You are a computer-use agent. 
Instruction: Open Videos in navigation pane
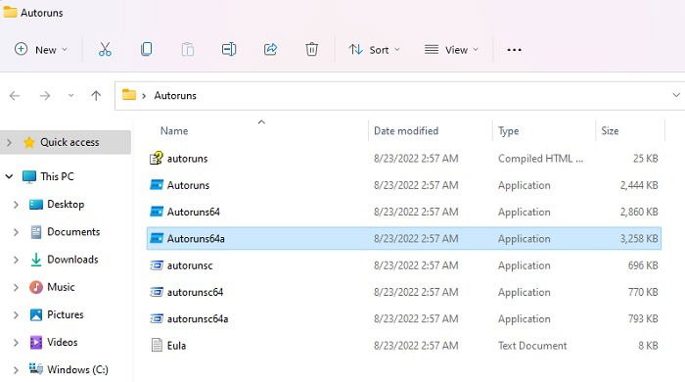[x=62, y=342]
